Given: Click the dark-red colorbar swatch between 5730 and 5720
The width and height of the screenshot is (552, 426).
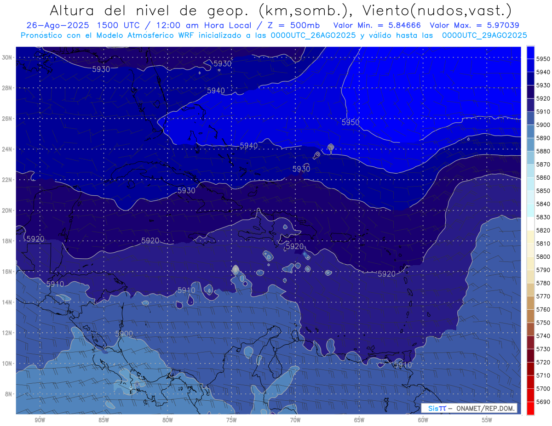Looking at the screenshot, I should tap(530, 356).
